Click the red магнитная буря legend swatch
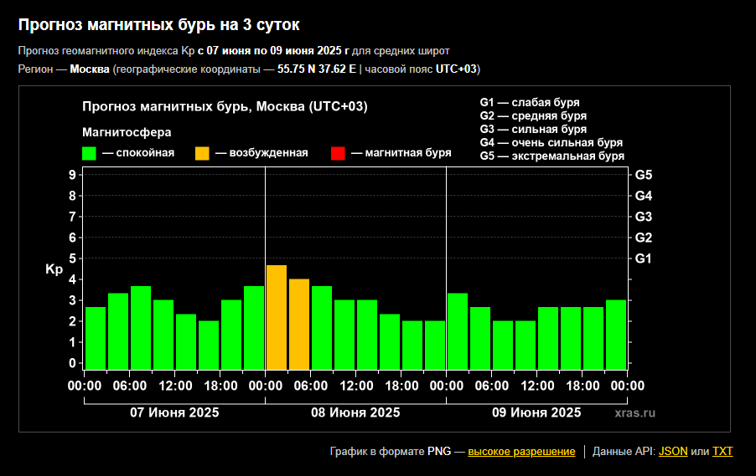 pos(338,153)
